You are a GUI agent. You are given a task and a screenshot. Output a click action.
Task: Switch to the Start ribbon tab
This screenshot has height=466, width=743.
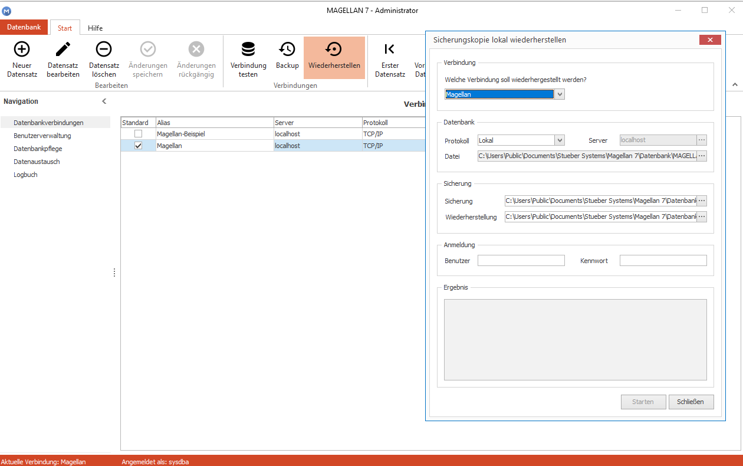click(65, 28)
